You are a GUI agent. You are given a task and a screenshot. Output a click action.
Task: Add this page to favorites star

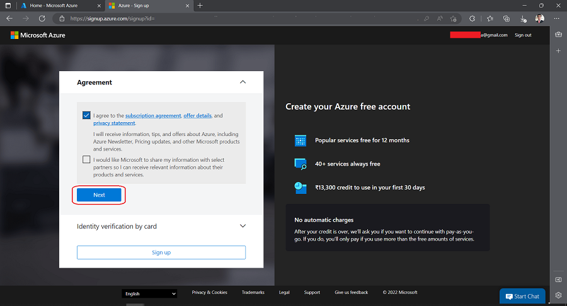[x=453, y=19]
